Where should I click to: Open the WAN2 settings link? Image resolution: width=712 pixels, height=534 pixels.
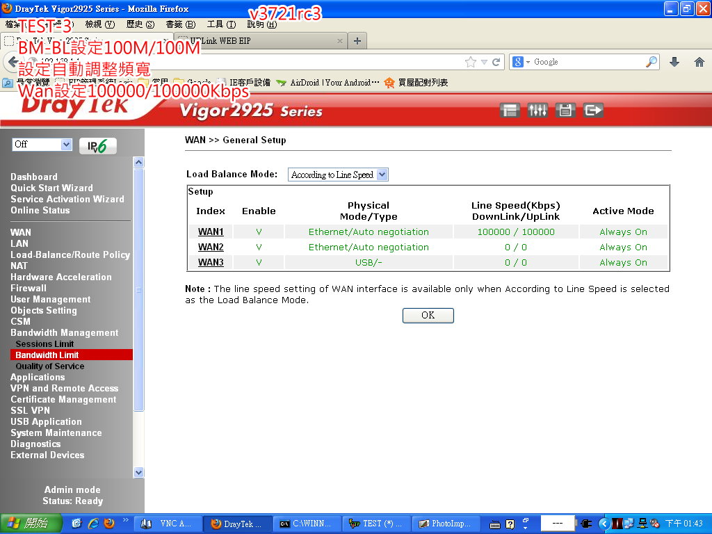[211, 248]
